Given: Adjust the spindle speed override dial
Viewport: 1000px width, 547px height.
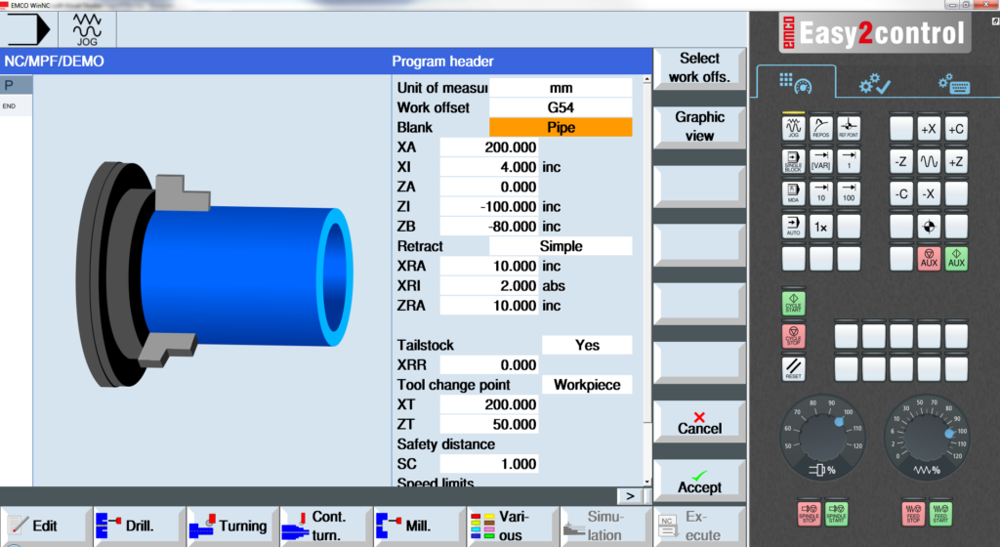Looking at the screenshot, I should point(822,438).
